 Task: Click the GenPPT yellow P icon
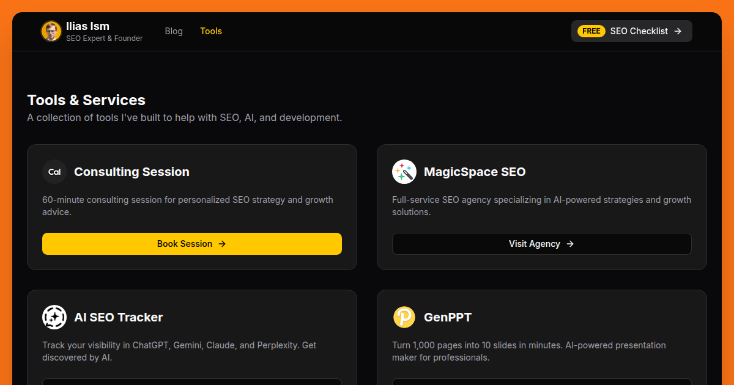pyautogui.click(x=404, y=317)
